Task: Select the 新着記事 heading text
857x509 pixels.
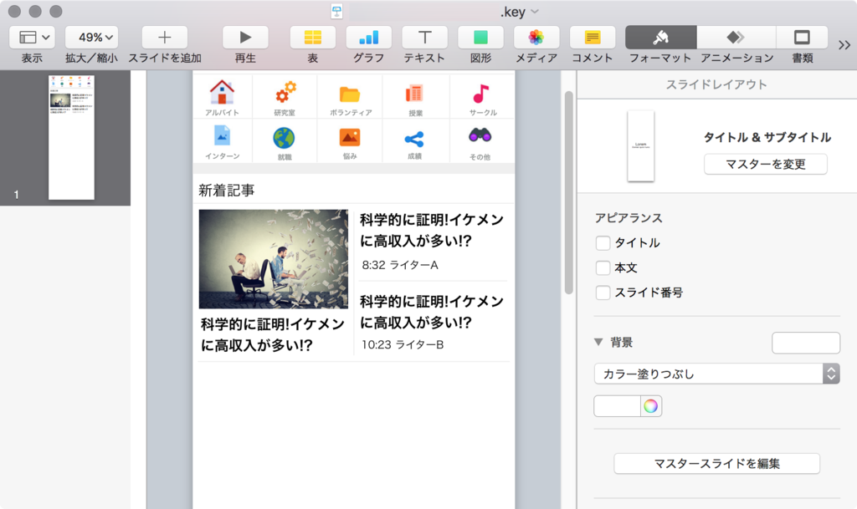Action: [226, 190]
